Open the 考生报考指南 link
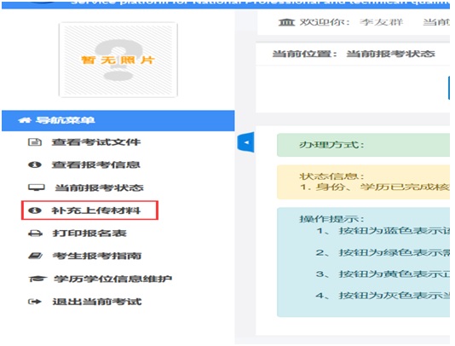The image size is (455, 346). coord(97,256)
